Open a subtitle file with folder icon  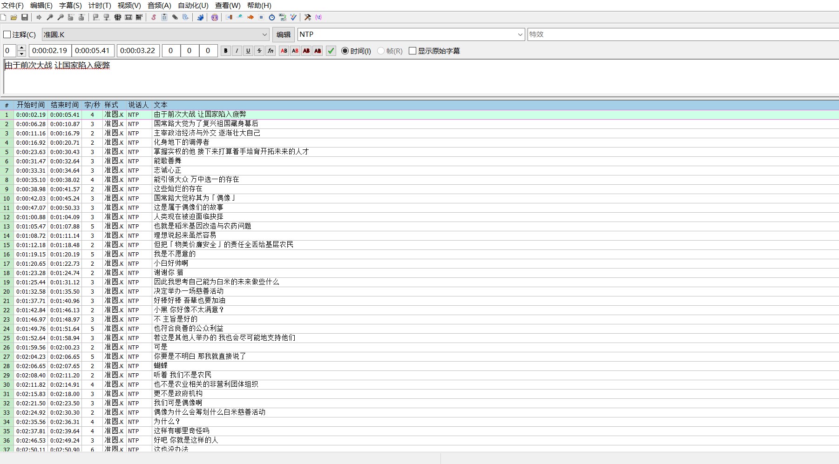[14, 17]
